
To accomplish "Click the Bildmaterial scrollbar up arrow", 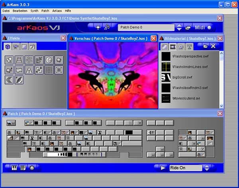I will click(x=221, y=53).
